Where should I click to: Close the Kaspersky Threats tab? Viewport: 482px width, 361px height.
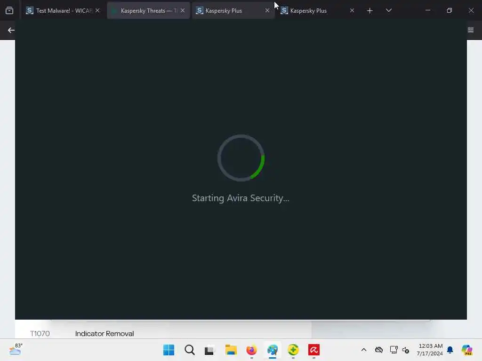(183, 10)
